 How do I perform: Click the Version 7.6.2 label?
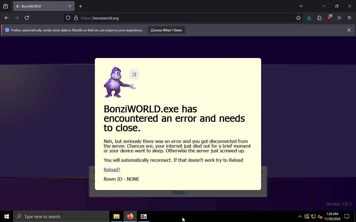(x=339, y=204)
